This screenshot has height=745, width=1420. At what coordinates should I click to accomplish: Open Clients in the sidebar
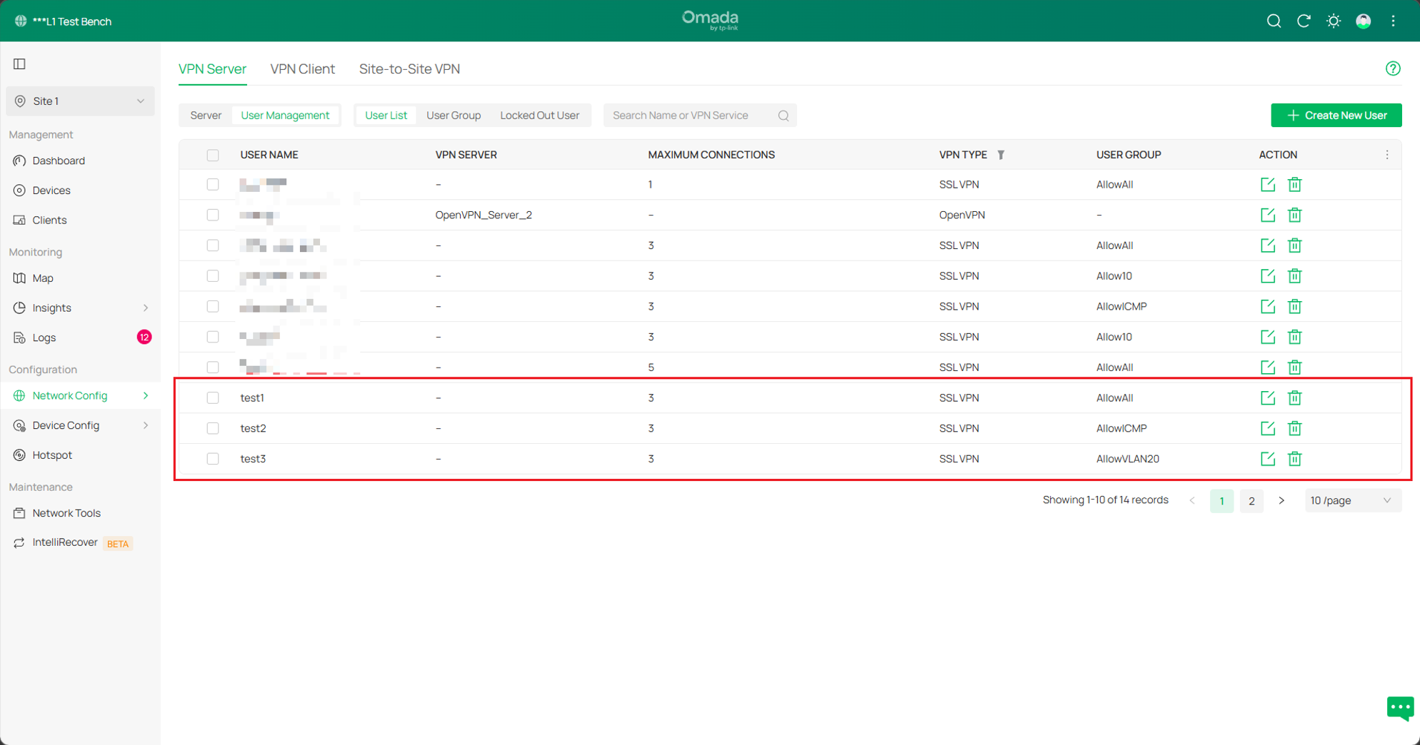click(49, 221)
